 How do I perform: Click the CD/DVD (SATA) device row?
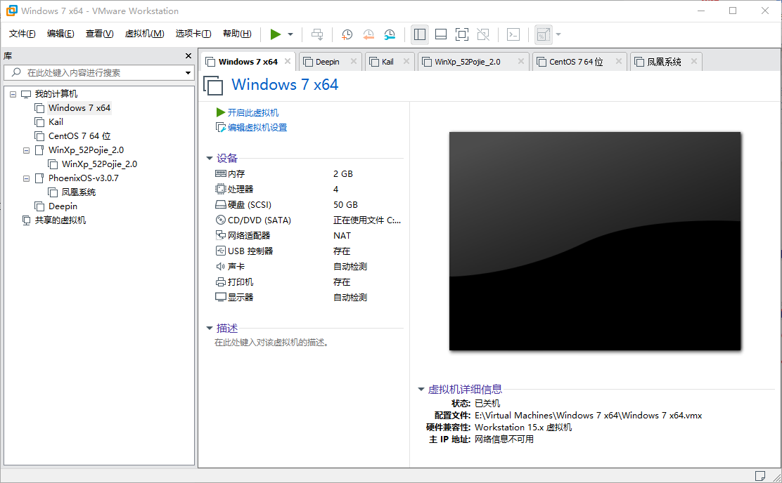[308, 220]
